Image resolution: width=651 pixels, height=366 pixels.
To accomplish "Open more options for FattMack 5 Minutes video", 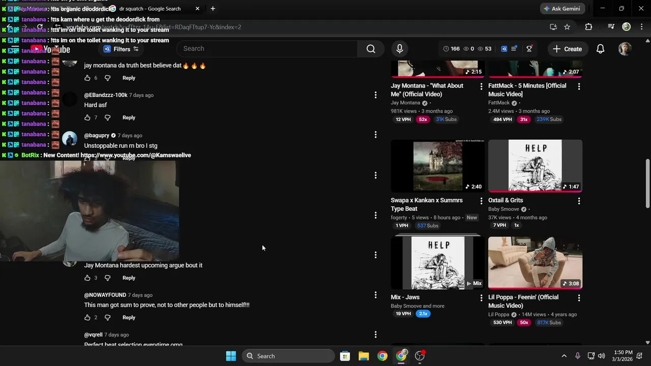I will click(579, 86).
